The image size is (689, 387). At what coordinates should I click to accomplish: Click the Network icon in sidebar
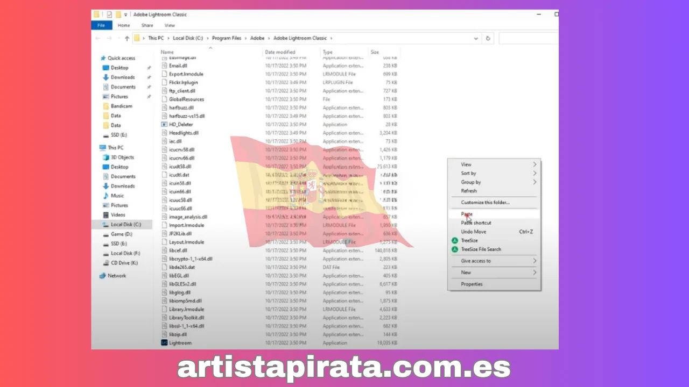(x=103, y=276)
